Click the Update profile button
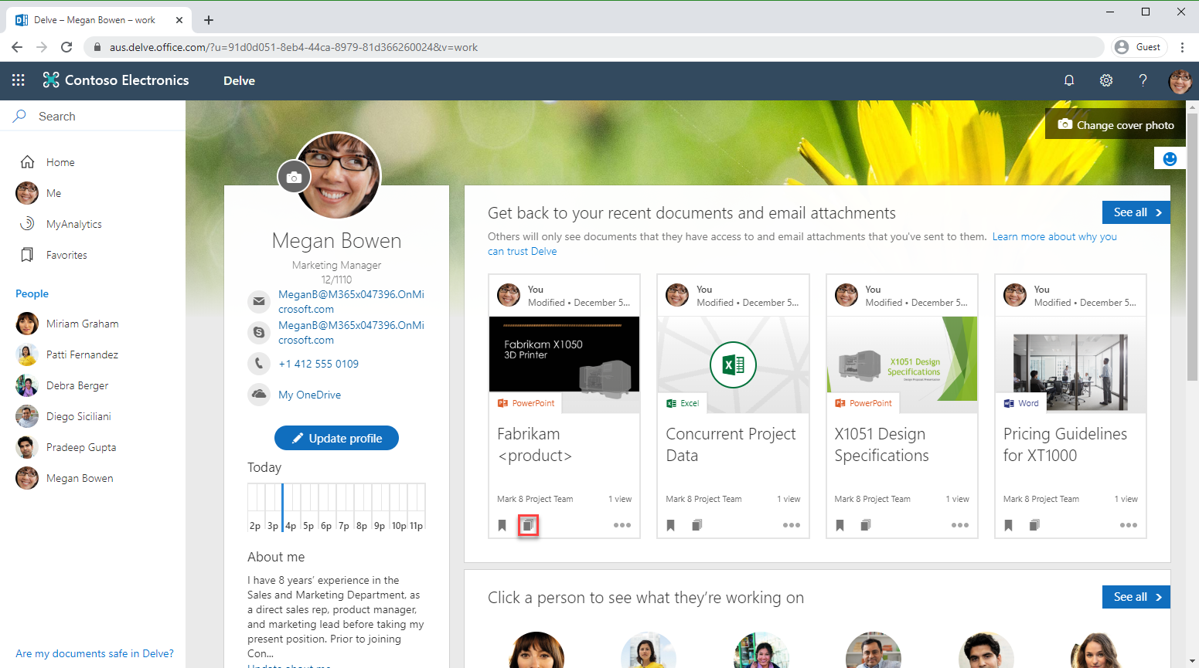 pyautogui.click(x=336, y=438)
